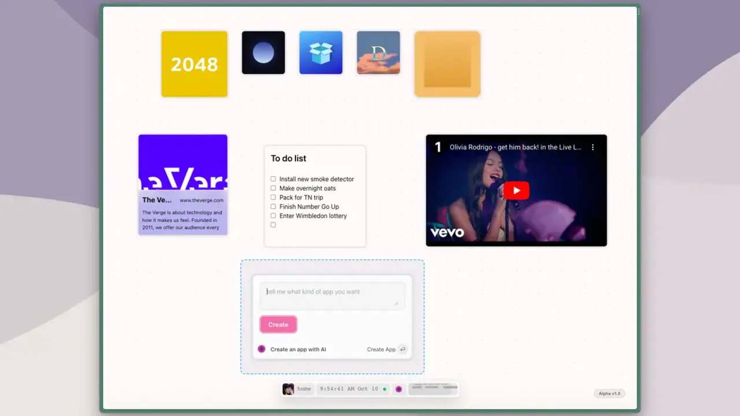Click the vevo logo on the video
This screenshot has height=416, width=740.
(x=447, y=232)
